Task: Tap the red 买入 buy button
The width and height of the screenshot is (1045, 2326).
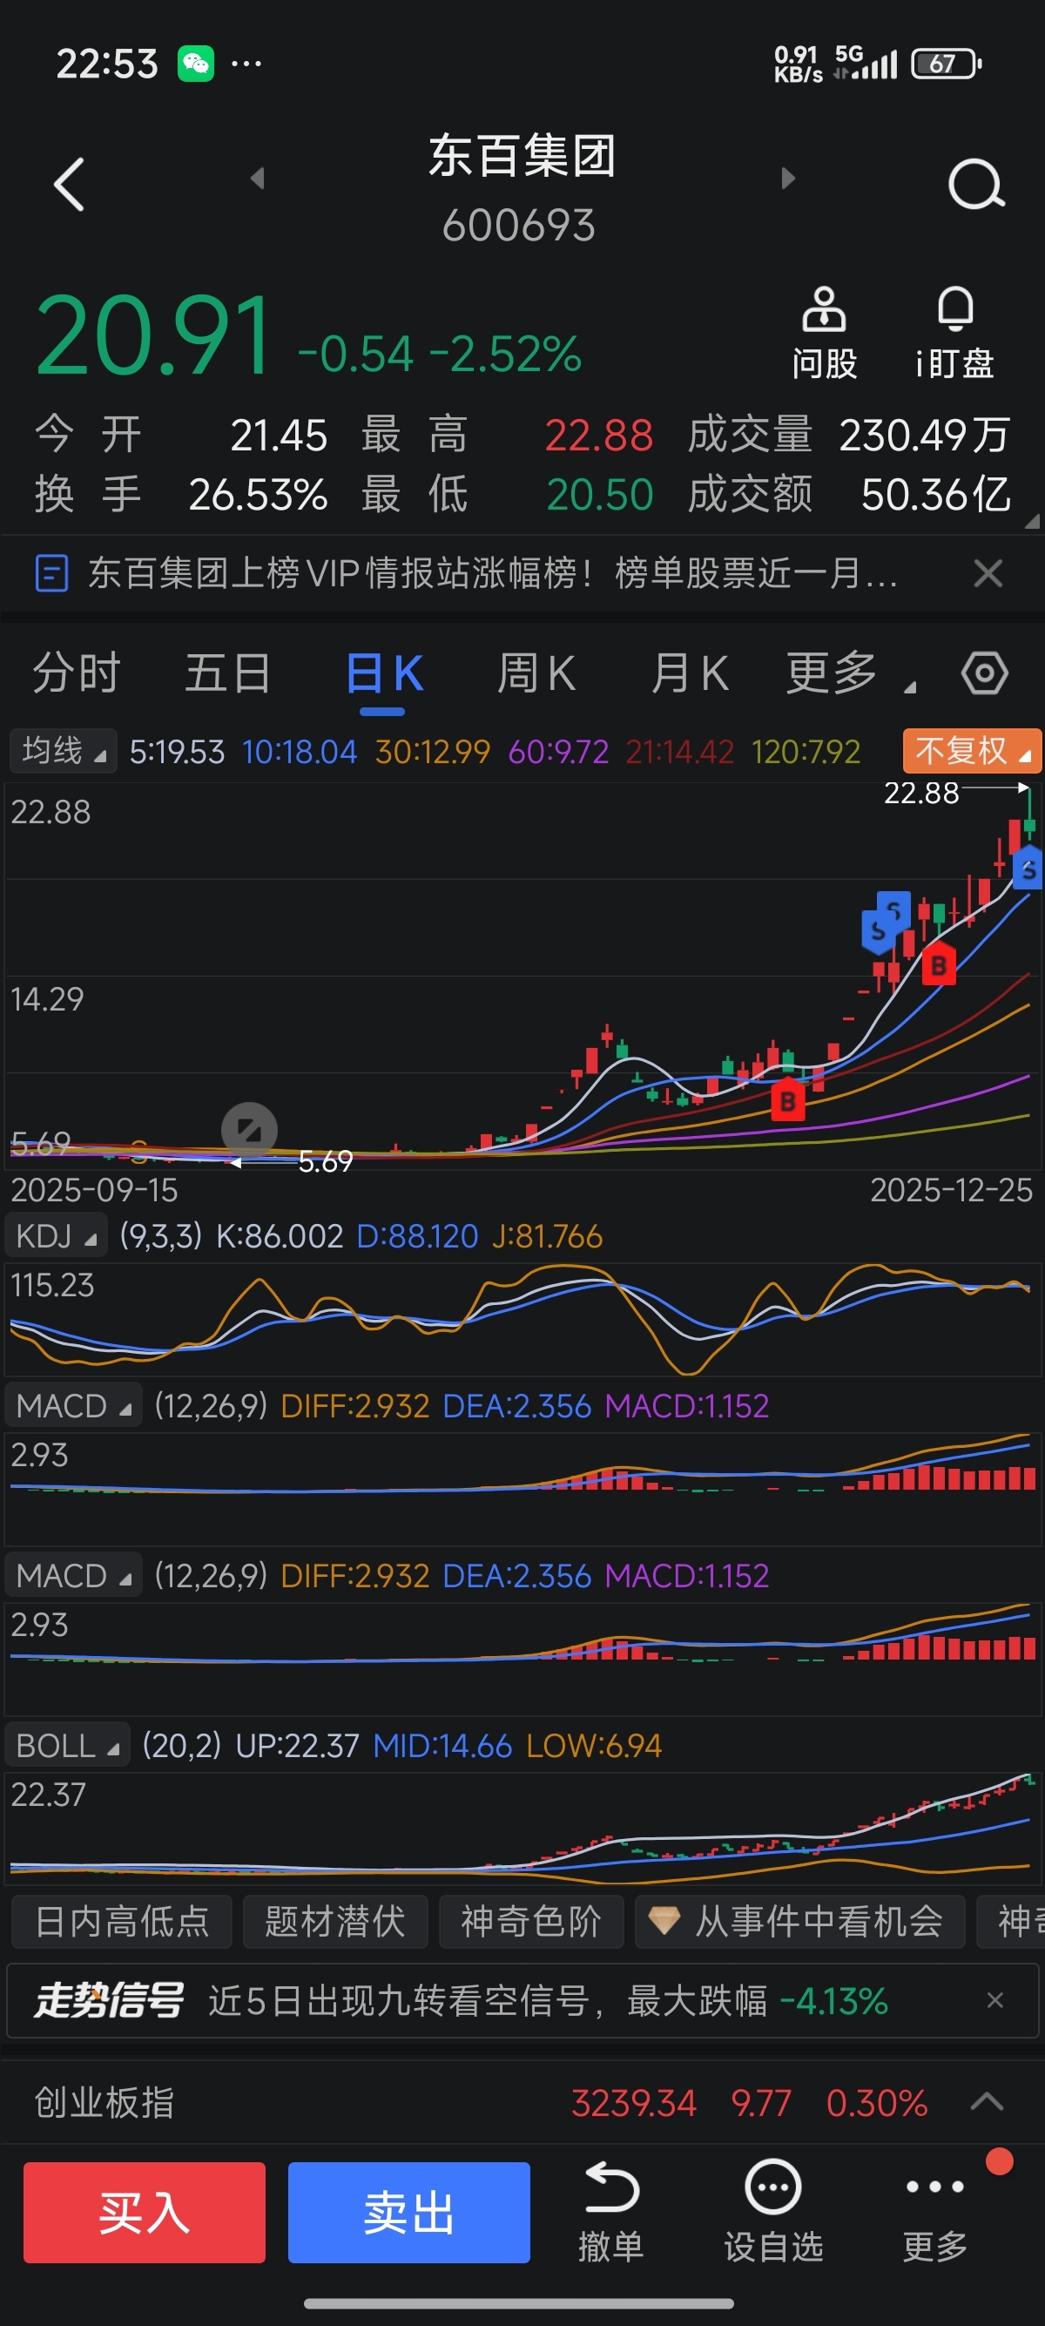Action: pos(145,2212)
